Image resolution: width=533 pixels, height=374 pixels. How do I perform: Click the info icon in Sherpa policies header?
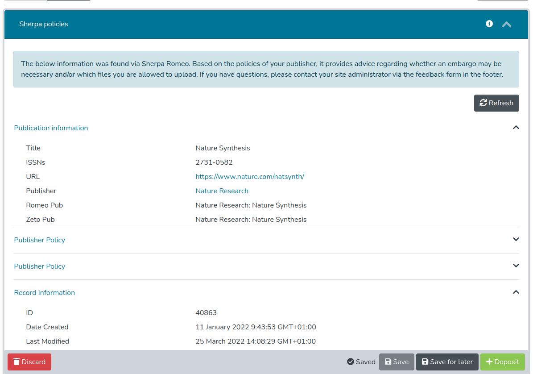489,24
